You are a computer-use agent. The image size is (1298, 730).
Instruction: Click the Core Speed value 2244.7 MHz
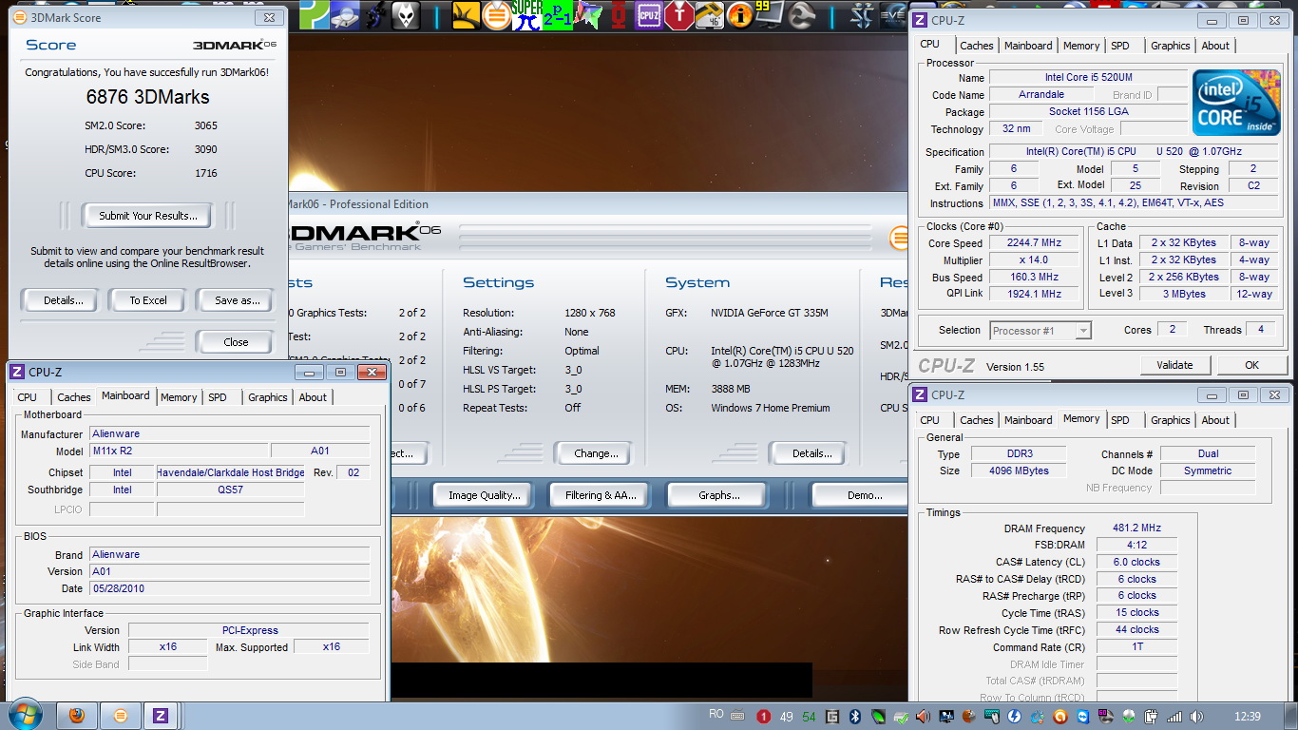(1033, 243)
